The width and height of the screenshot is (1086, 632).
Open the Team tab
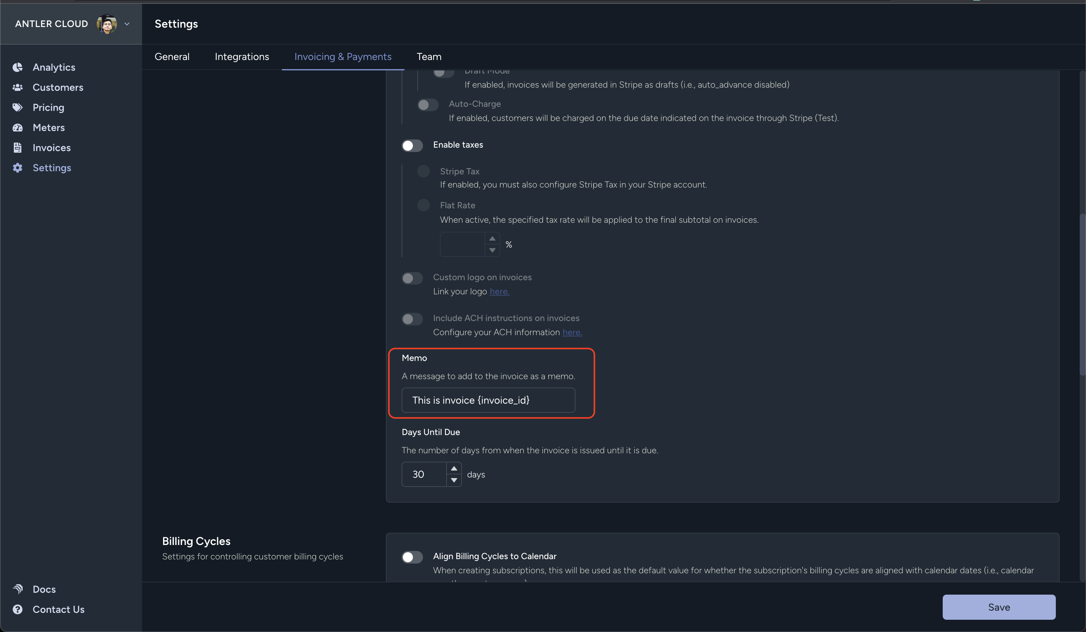click(x=429, y=57)
